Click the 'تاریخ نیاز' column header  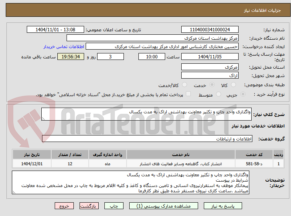coord(32,155)
